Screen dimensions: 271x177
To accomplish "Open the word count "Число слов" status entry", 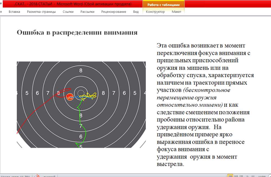I will [15, 176].
